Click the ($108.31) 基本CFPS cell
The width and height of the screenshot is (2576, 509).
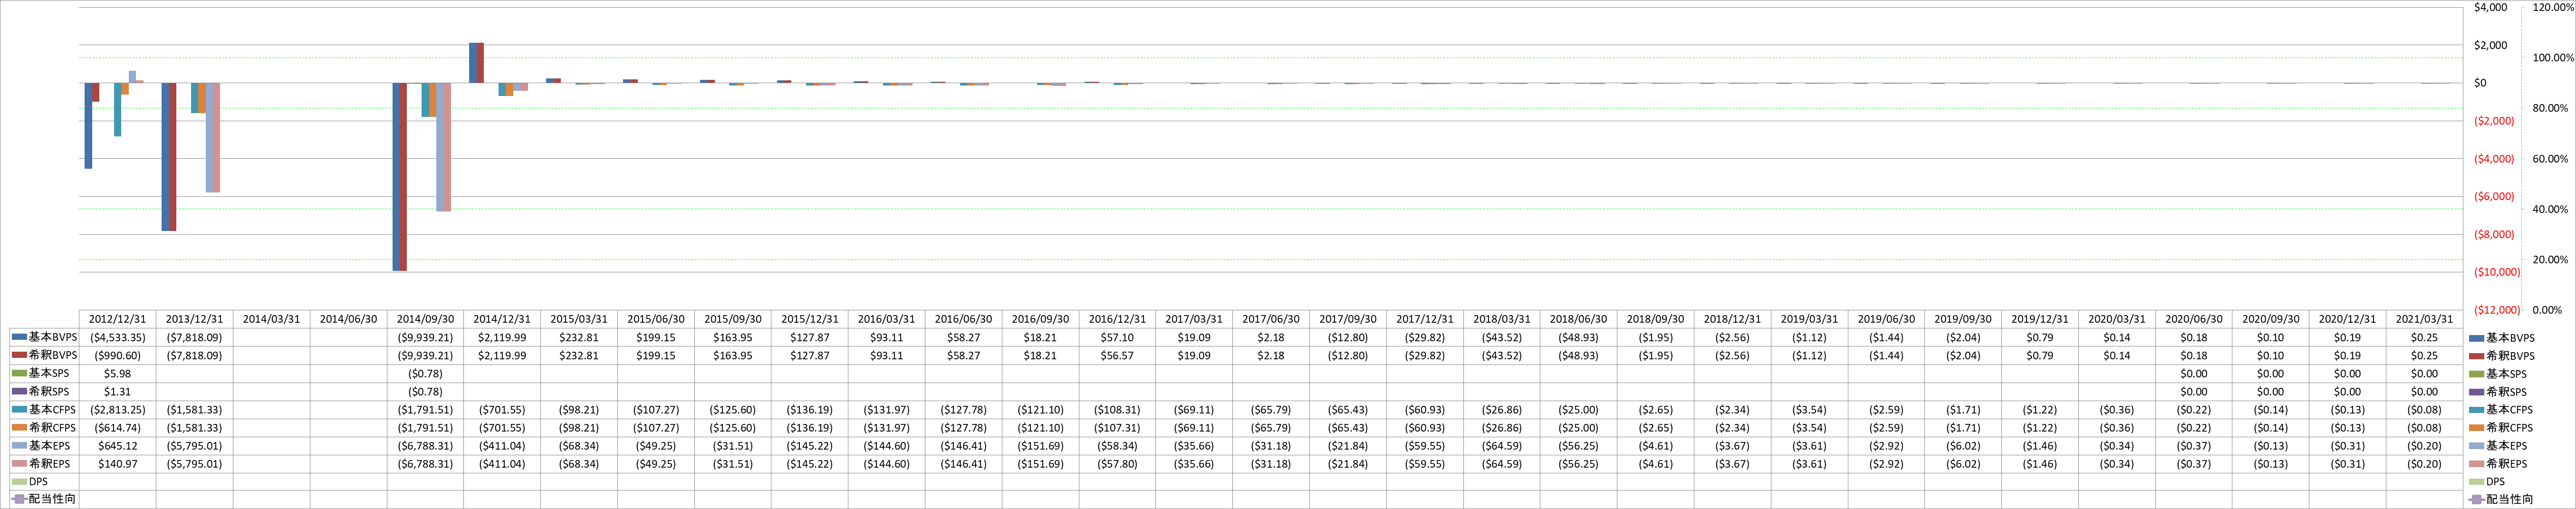point(1118,410)
